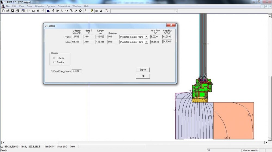The image size is (272, 152).
Task: Click the U-factors toolbar icon
Action: point(101,11)
